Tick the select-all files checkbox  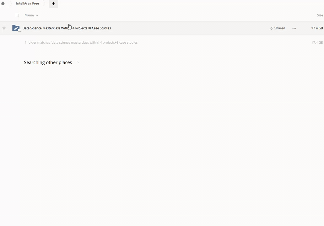(x=17, y=15)
